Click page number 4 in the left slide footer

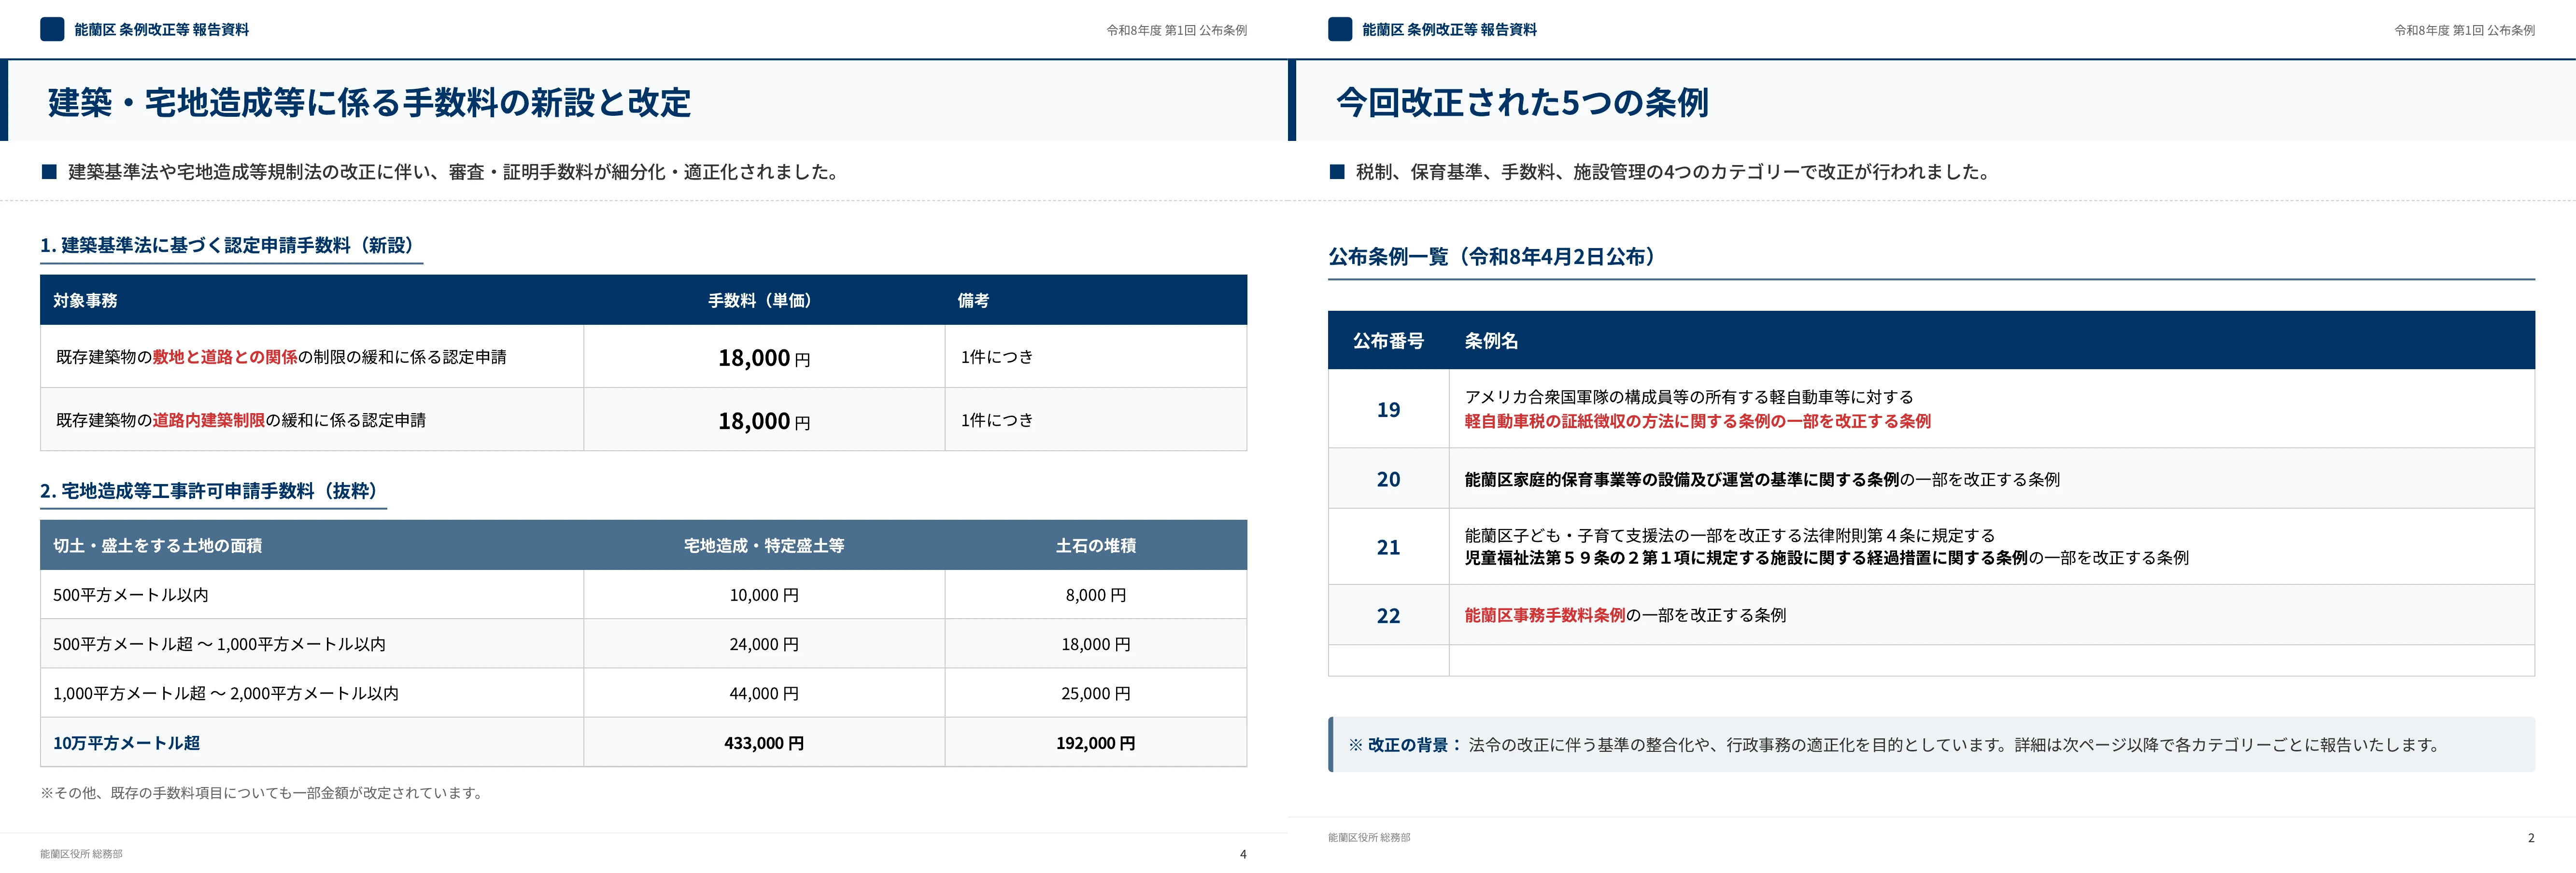point(1243,854)
